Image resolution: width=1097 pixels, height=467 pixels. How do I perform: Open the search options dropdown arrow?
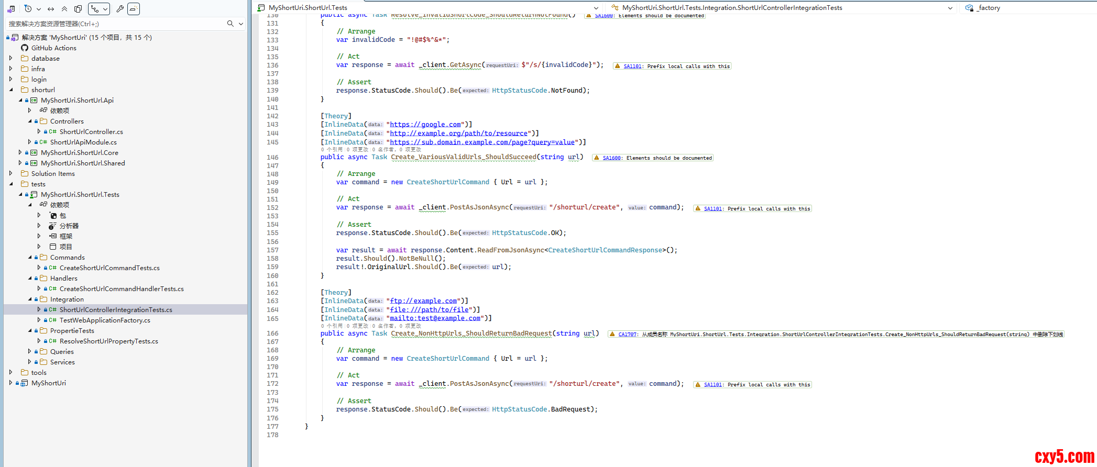(241, 24)
